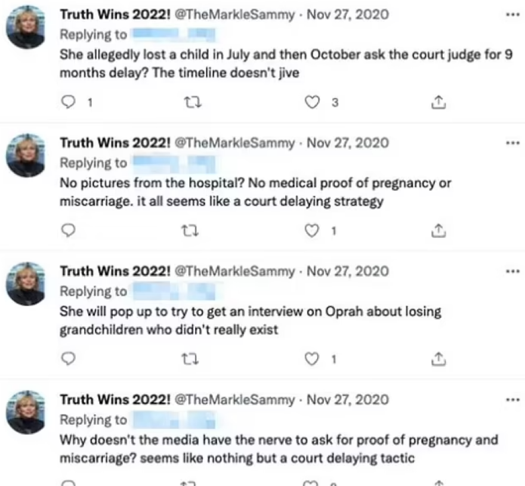Image resolution: width=525 pixels, height=486 pixels.
Task: Open the more options menu on the Oprah tweet
Action: pyautogui.click(x=512, y=271)
